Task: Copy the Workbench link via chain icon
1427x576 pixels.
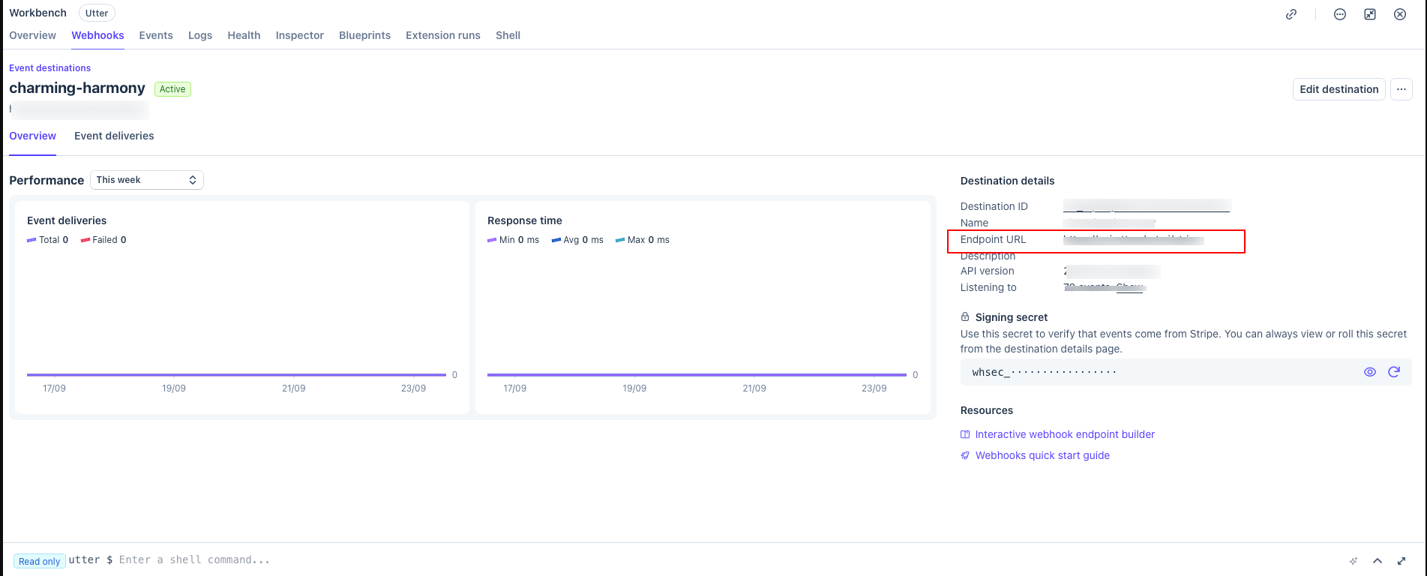Action: (x=1291, y=14)
